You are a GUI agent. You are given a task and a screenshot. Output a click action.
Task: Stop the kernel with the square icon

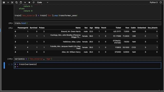tap(29, 2)
